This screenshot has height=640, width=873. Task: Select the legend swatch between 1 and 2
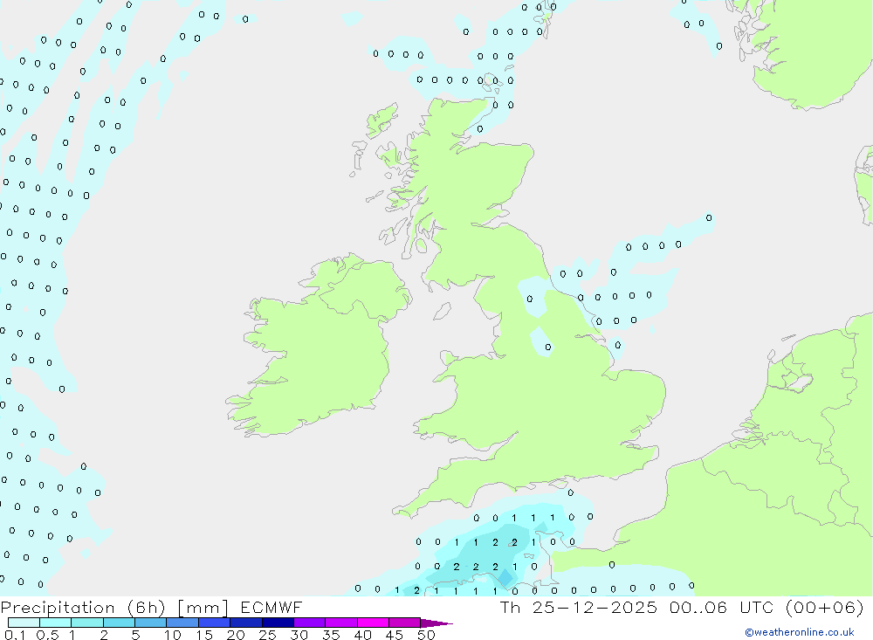[87, 623]
